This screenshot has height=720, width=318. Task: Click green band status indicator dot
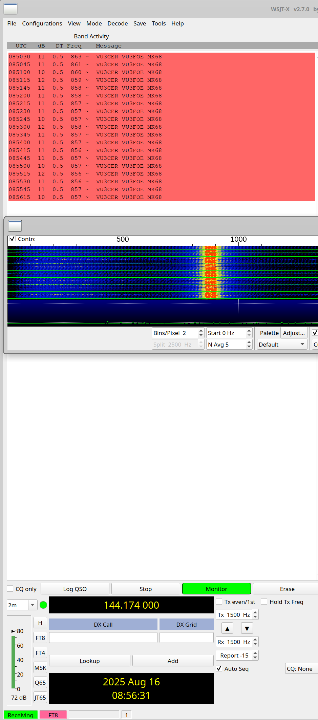43,605
